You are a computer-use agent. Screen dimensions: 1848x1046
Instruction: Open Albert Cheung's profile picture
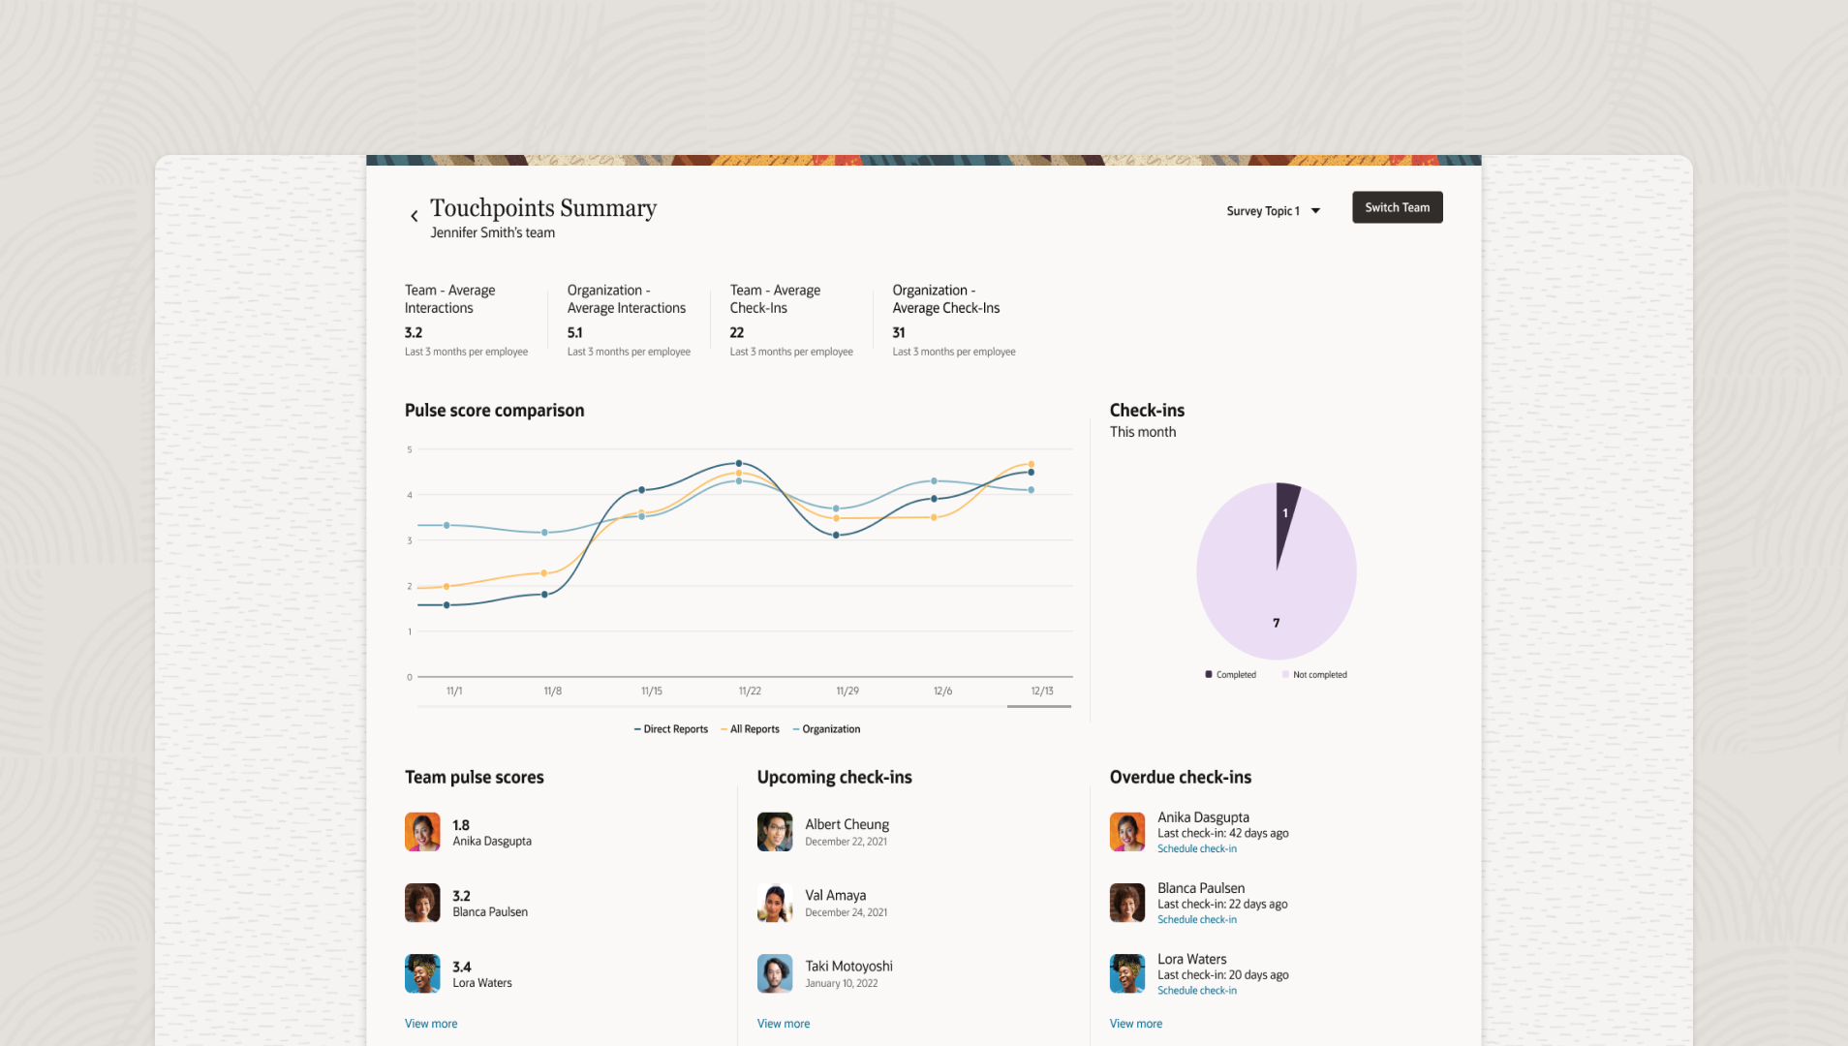[775, 832]
